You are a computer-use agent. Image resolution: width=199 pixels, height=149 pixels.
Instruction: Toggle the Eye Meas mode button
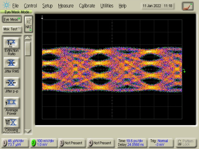click(12, 20)
